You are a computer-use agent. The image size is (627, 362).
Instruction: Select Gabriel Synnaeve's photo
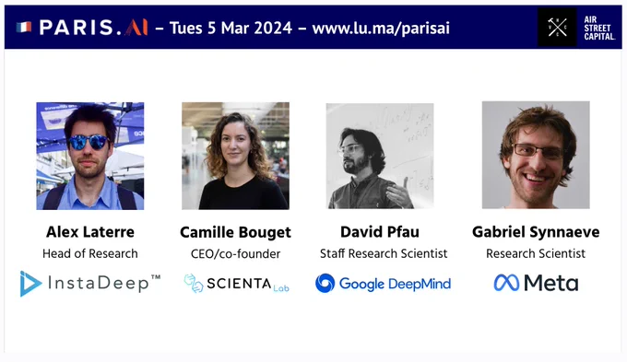point(536,155)
